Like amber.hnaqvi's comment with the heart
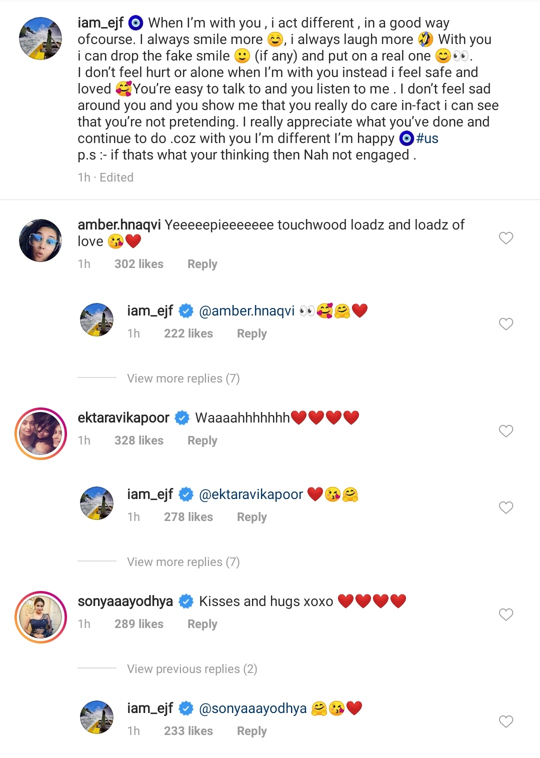540x758 pixels. tap(506, 238)
